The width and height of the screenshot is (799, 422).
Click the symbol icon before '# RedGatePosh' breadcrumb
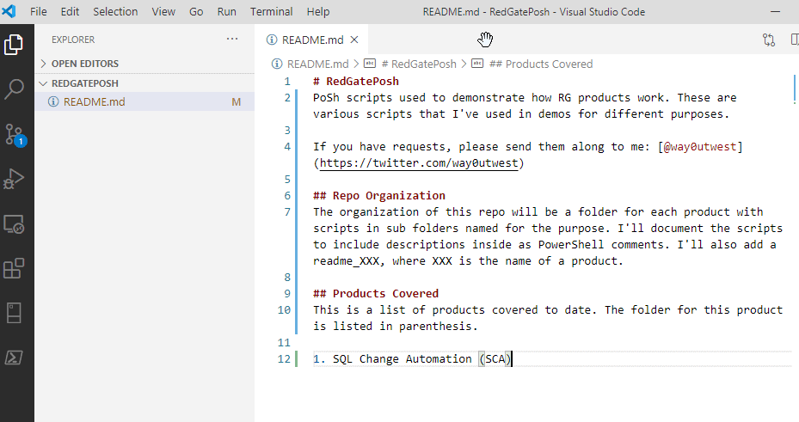[370, 64]
